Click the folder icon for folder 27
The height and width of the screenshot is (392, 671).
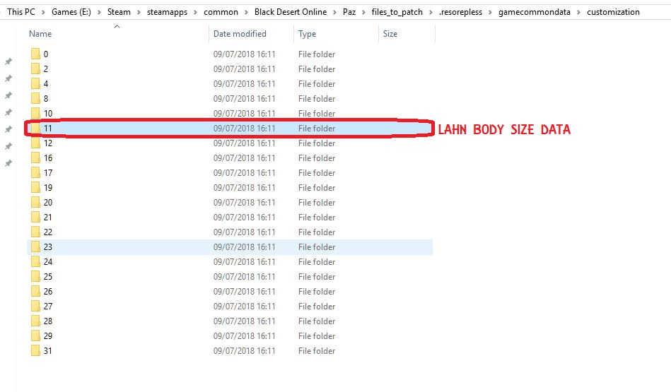[x=35, y=307]
